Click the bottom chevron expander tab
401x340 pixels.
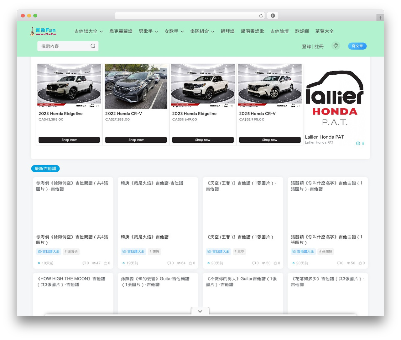200,311
